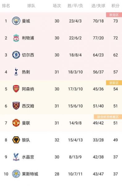Open the Wolves wolf-head logo

pos(16,140)
